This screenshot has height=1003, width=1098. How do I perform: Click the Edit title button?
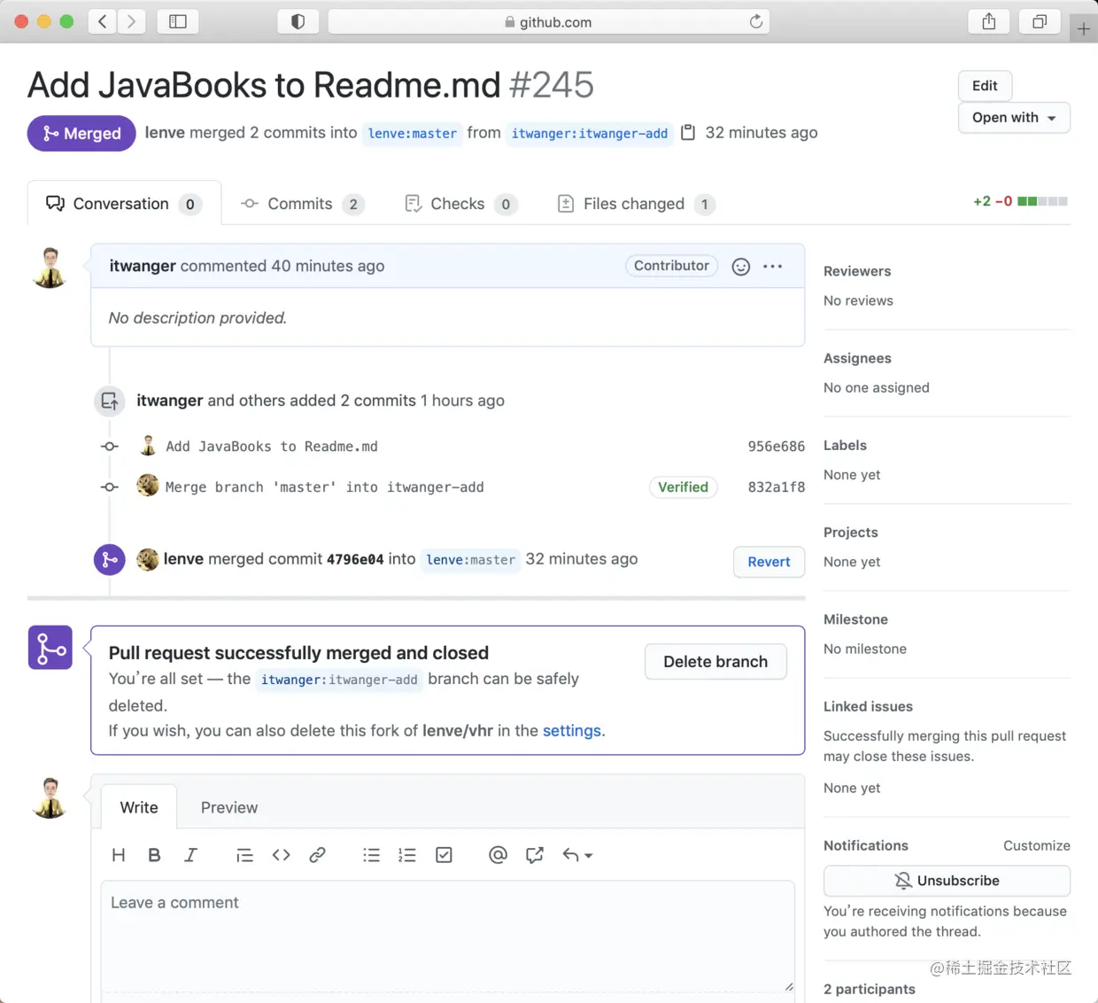pos(985,86)
